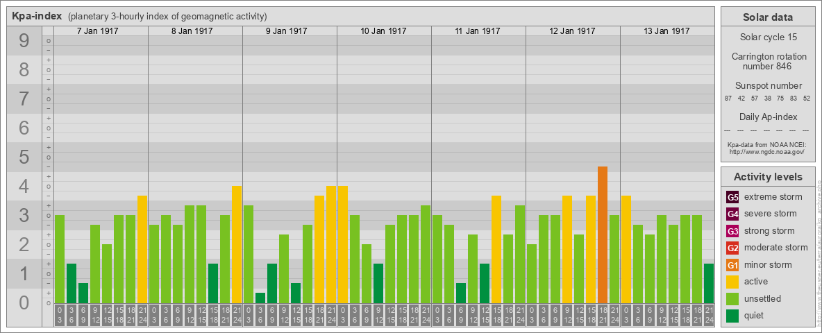The width and height of the screenshot is (822, 333).
Task: Click the G3 strong storm legend icon
Action: (732, 231)
